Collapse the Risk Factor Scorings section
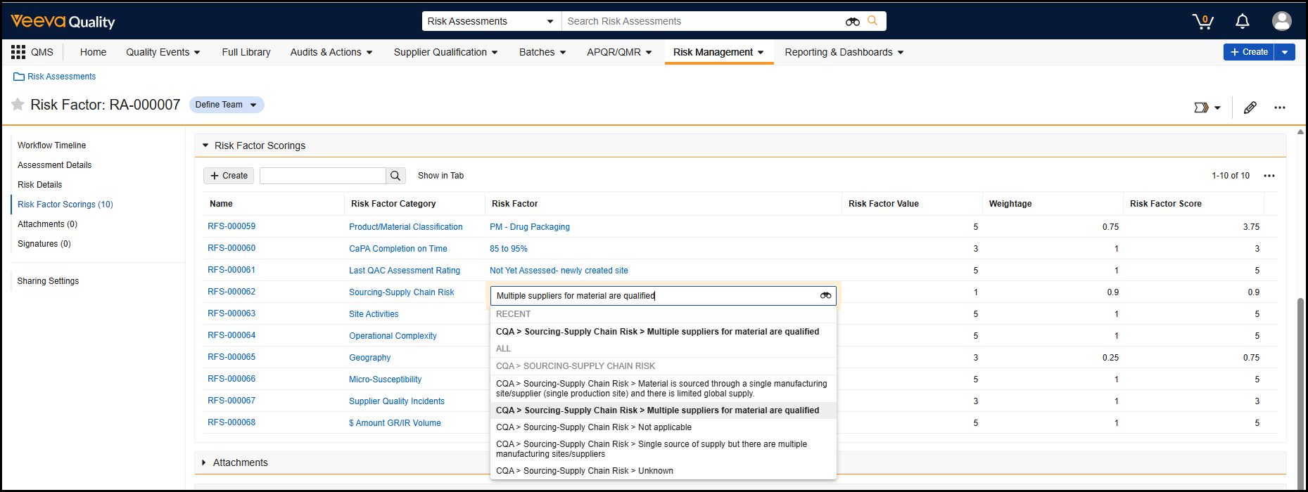The image size is (1308, 492). pos(205,145)
